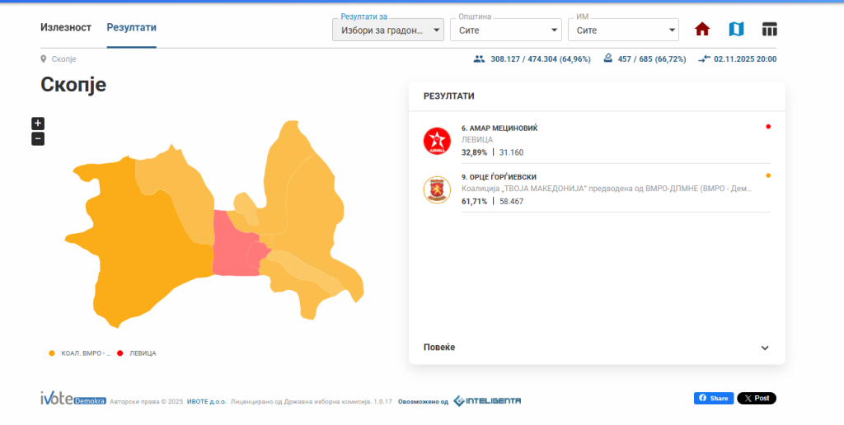Click the X Post button

point(756,399)
